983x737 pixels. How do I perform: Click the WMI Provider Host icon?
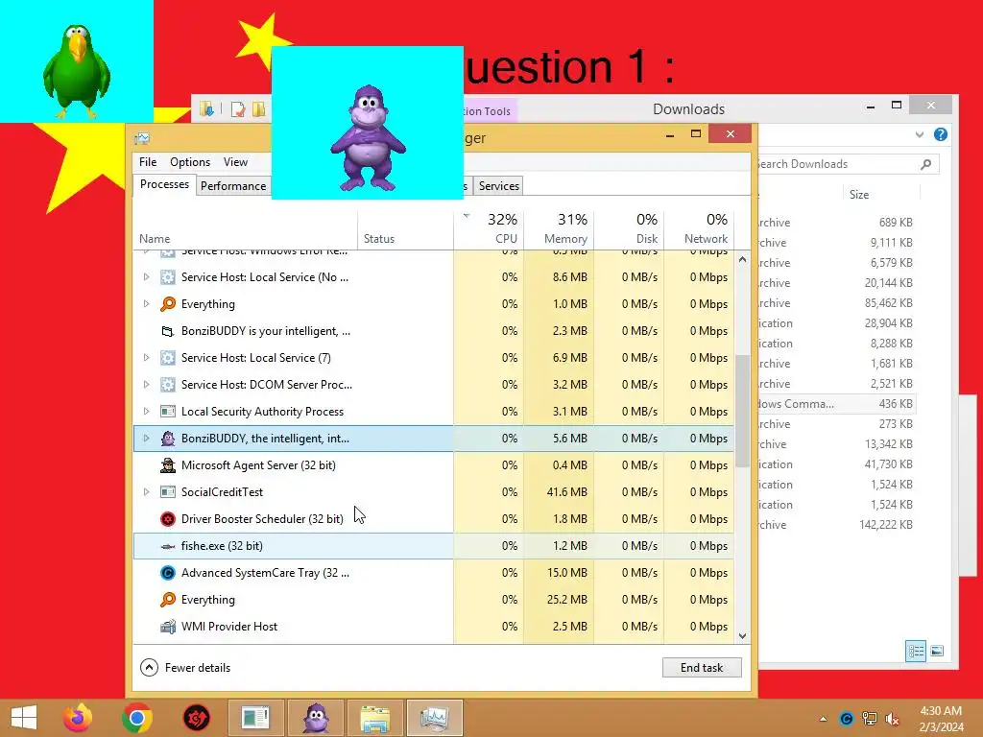click(167, 626)
